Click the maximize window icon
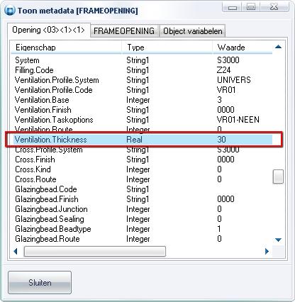Screen dimensions: 295x302 tap(251, 7)
